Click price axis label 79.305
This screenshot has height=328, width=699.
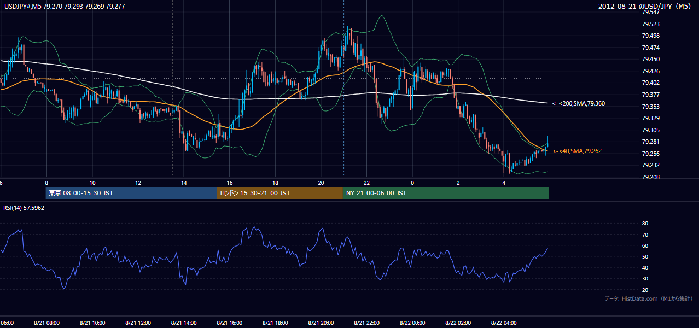click(x=650, y=130)
